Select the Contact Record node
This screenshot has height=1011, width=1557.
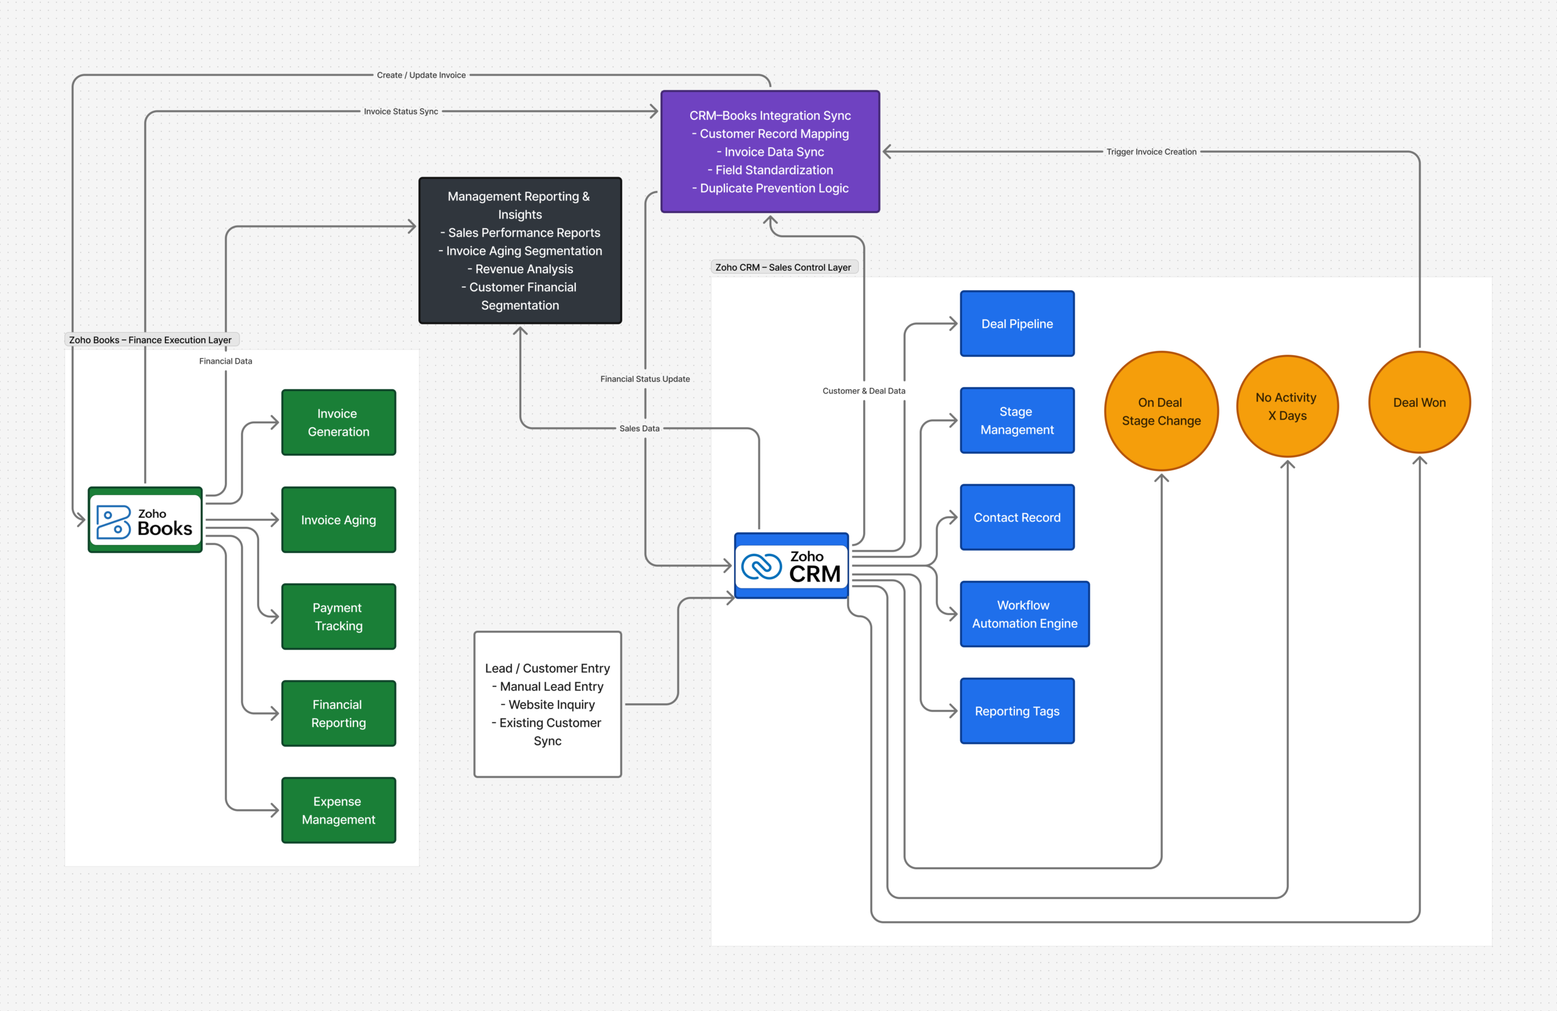point(1017,517)
